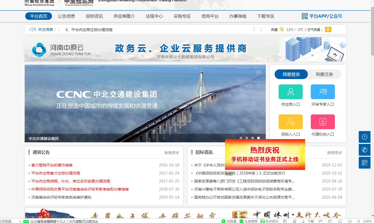Click the yellow 招标人入口 icon
This screenshot has height=223, width=374.
[x=290, y=122]
